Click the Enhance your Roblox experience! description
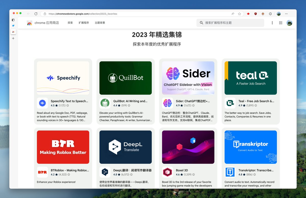 tap(56, 182)
